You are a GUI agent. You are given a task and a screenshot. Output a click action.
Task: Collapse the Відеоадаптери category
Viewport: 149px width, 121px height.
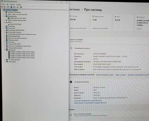tap(4, 16)
